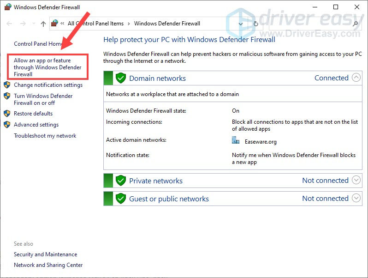Open Change notification settings link
Image resolution: width=368 pixels, height=278 pixels.
48,85
